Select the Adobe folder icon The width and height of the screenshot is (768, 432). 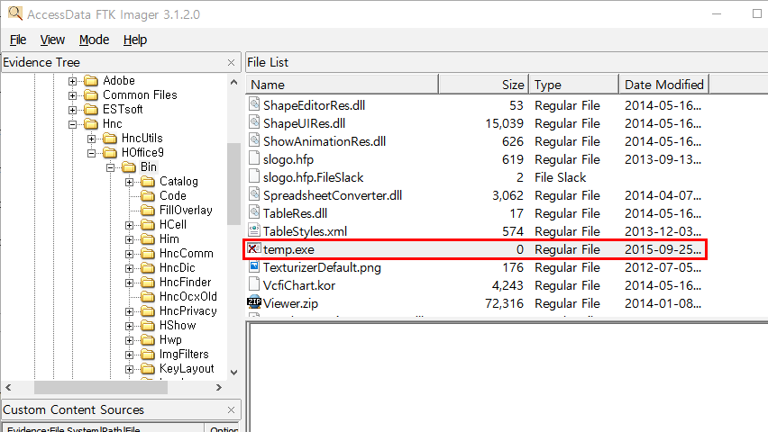click(x=91, y=80)
